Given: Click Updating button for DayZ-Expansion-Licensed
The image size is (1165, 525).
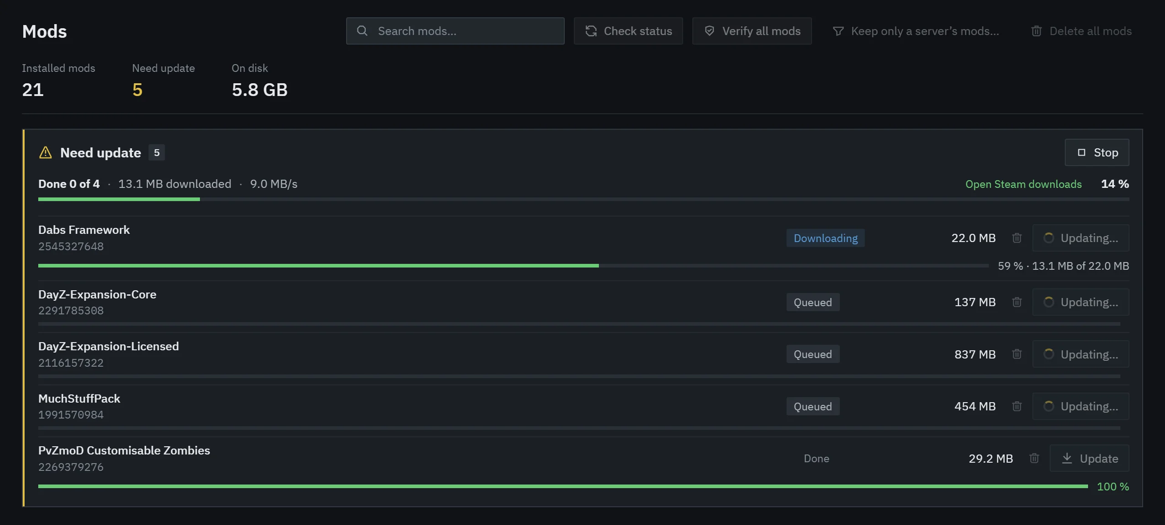Looking at the screenshot, I should pos(1080,354).
